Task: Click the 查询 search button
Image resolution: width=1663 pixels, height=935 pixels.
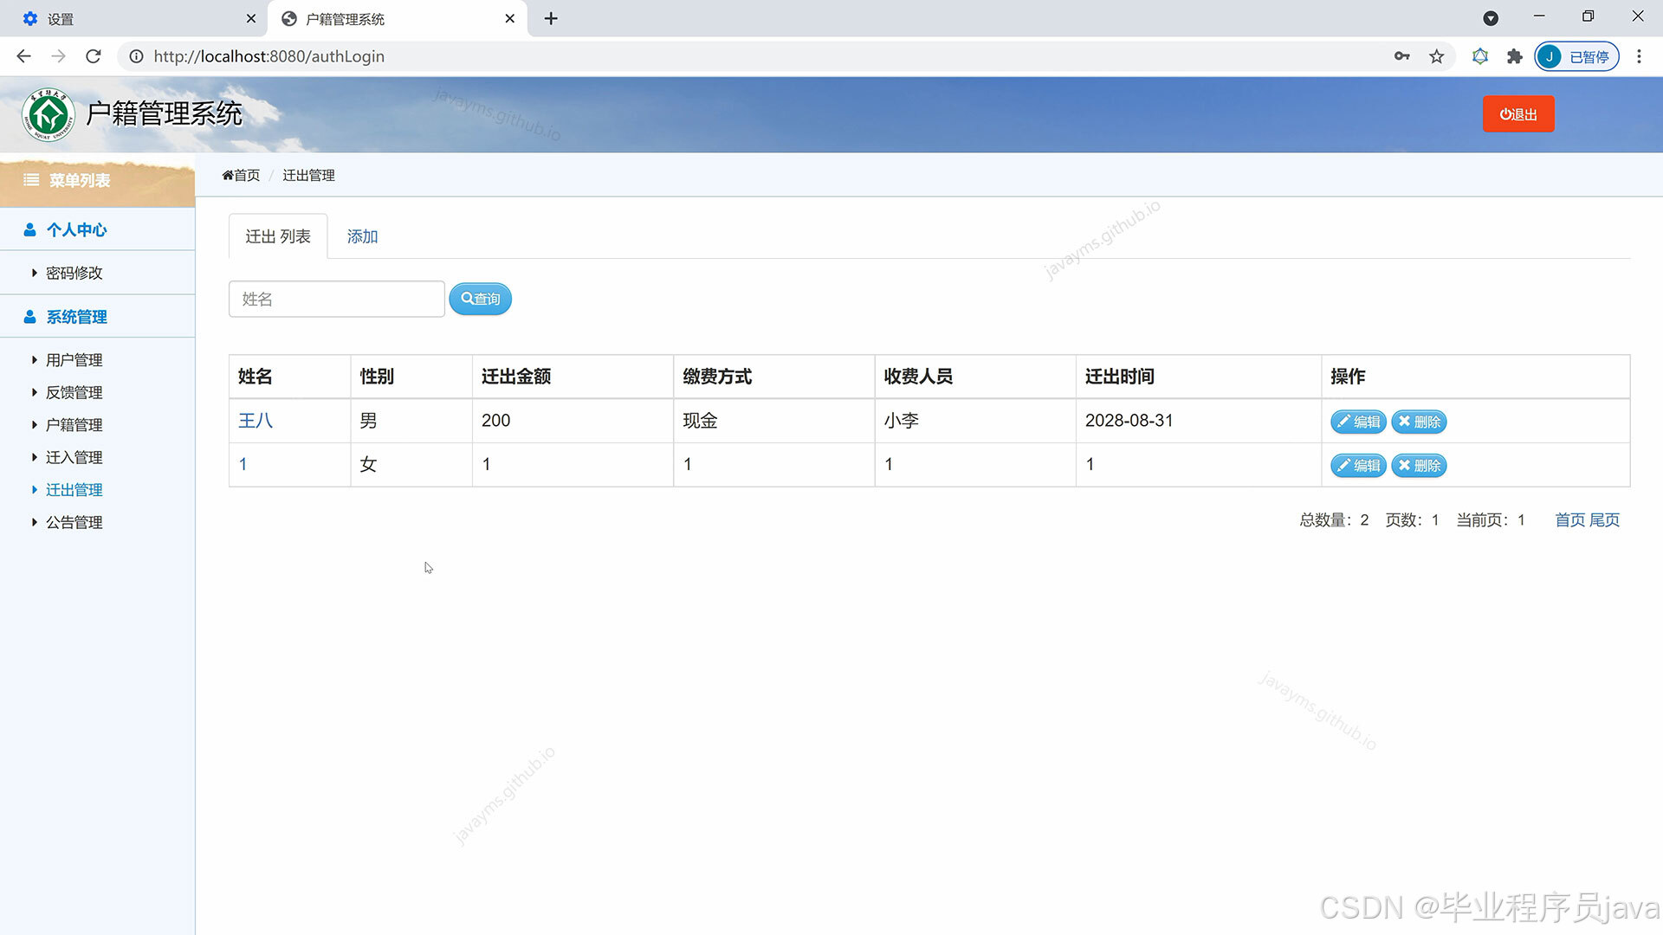Action: (x=481, y=299)
